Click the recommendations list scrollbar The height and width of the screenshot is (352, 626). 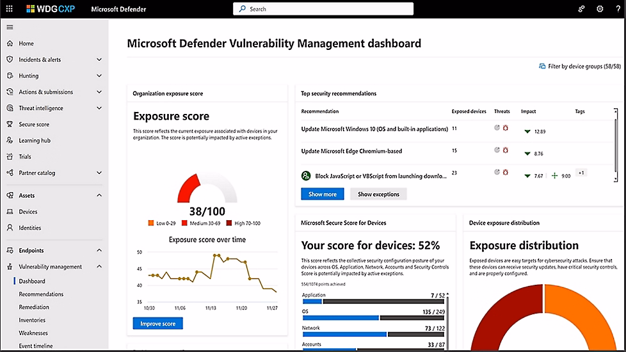[x=616, y=145]
